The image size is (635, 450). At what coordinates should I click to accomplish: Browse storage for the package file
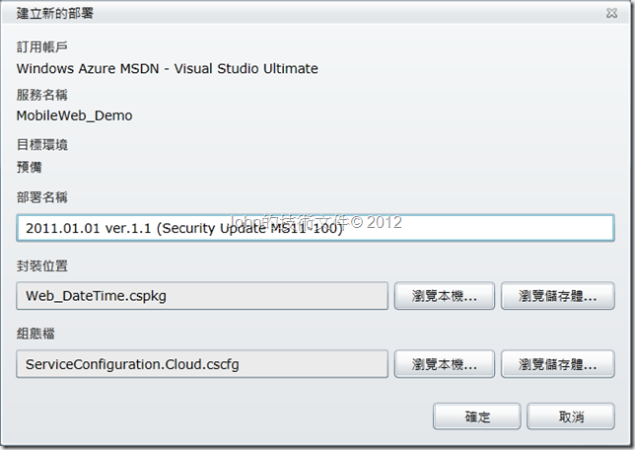(x=558, y=296)
